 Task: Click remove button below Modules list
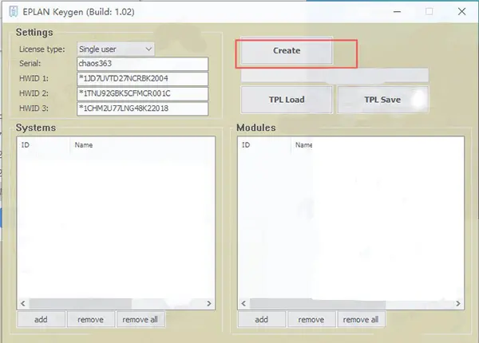(x=311, y=319)
